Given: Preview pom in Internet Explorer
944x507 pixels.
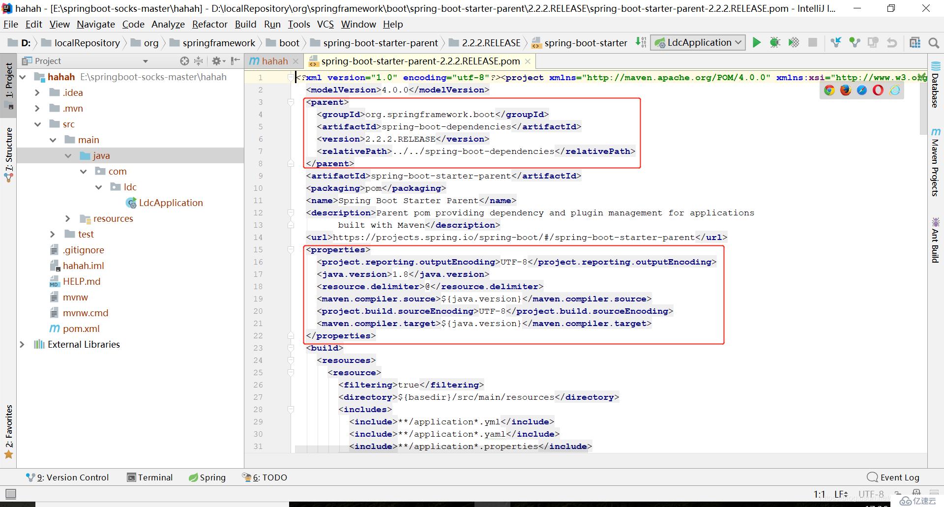Looking at the screenshot, I should (895, 90).
